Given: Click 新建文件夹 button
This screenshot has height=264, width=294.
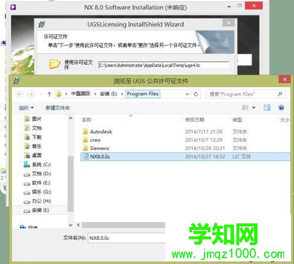Looking at the screenshot, I should coord(58,108).
